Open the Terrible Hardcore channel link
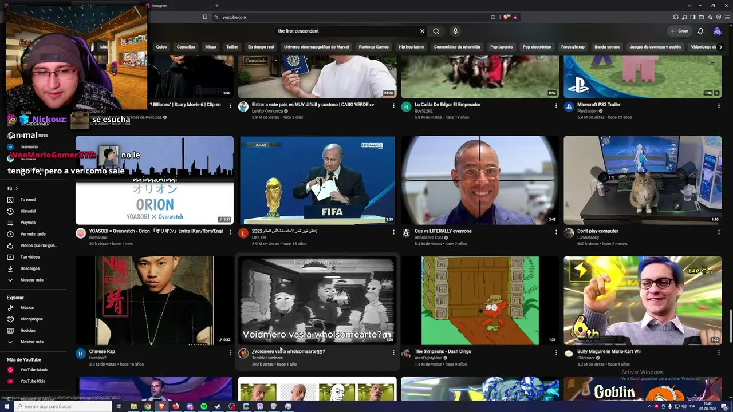This screenshot has width=733, height=412. 267,358
